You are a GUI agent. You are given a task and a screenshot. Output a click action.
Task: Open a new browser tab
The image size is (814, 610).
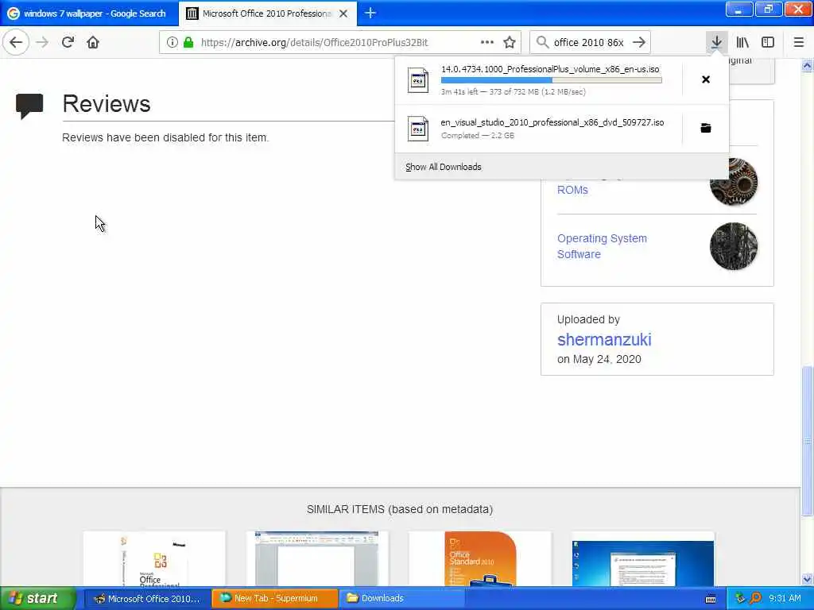tap(370, 13)
